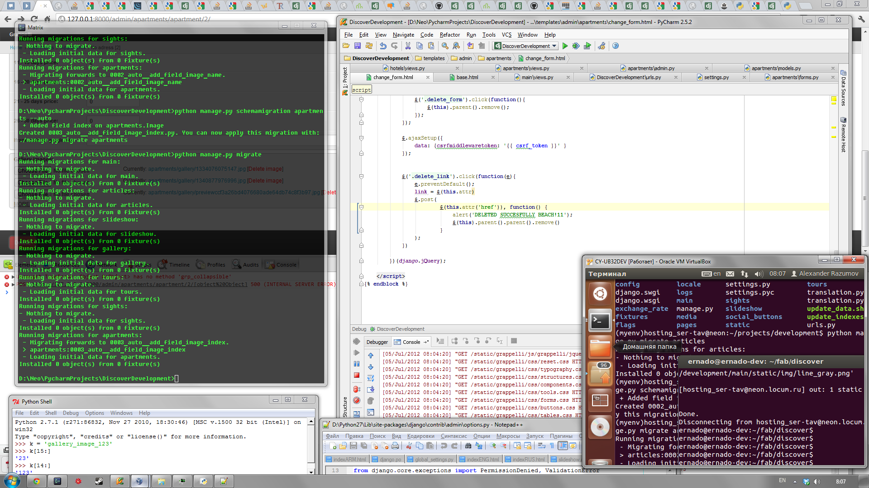Click the Open folder icon in PyCharm toolbar
This screenshot has height=488, width=869.
tap(346, 46)
